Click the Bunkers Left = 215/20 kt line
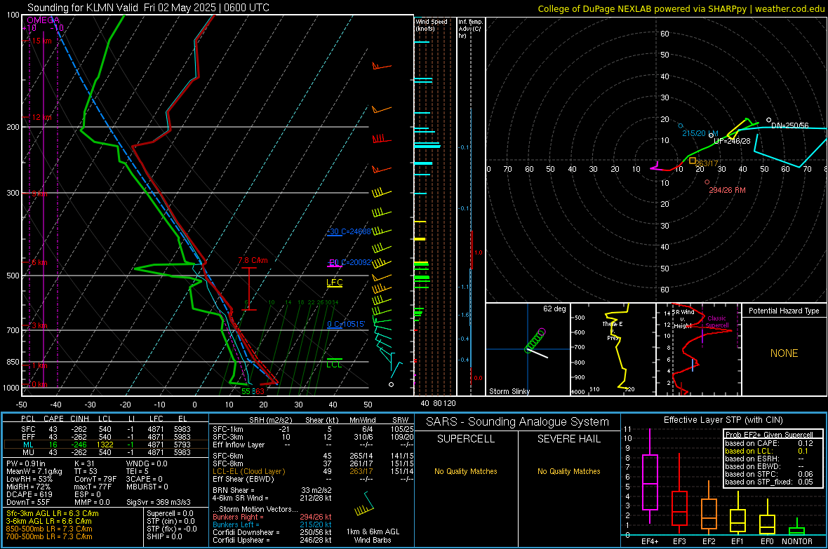828x549 pixels. pyautogui.click(x=272, y=524)
